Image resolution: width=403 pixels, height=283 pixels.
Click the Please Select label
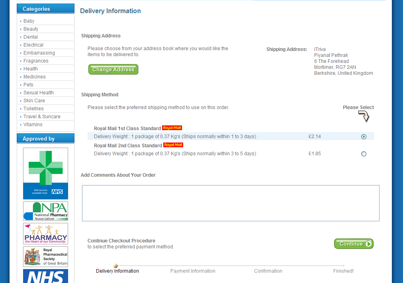click(x=358, y=107)
